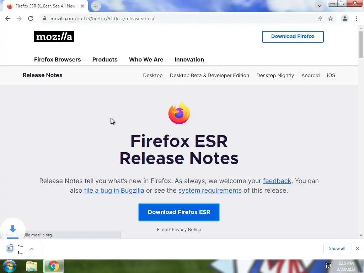Screen dimensions: 364x273
Task: Go back with the browser back arrow
Action: pos(8,18)
